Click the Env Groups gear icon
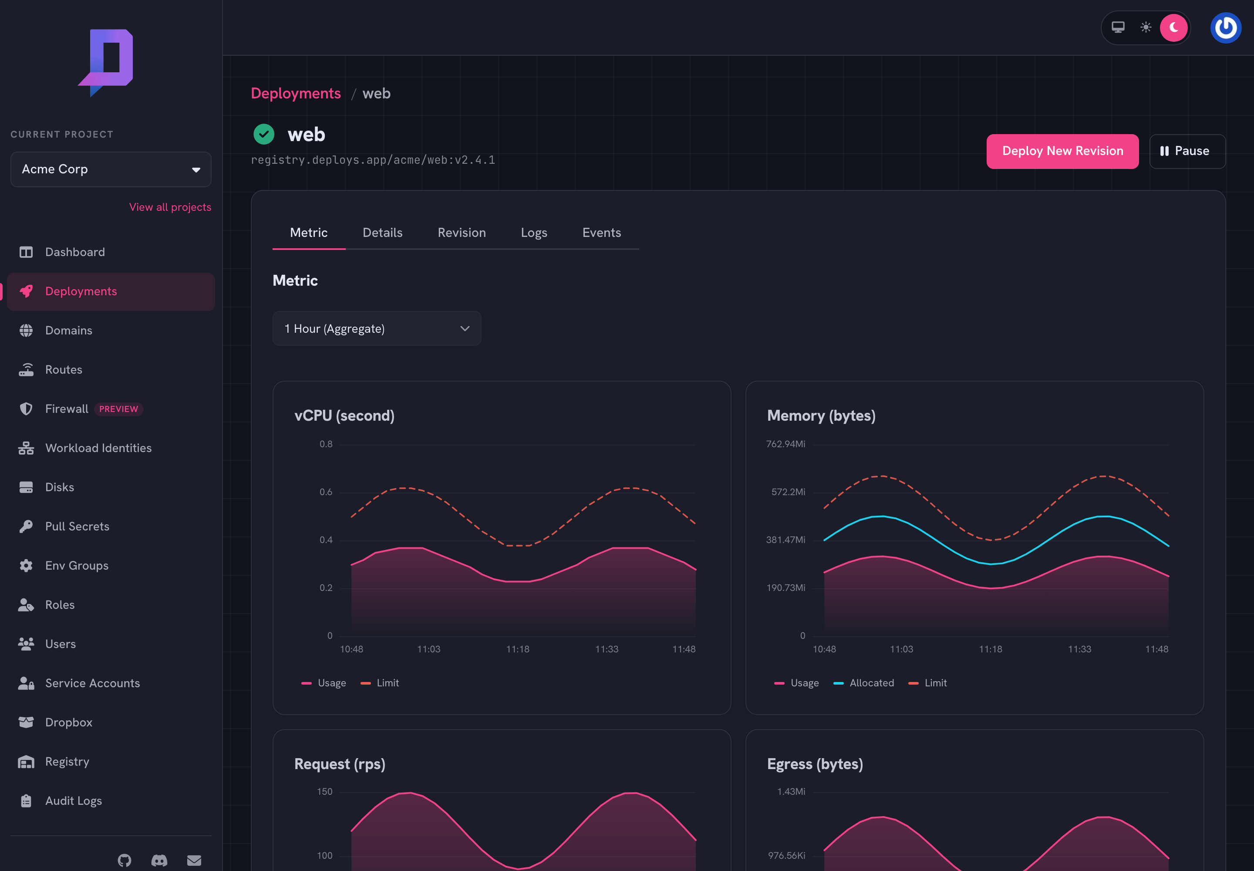This screenshot has width=1254, height=871. [26, 566]
